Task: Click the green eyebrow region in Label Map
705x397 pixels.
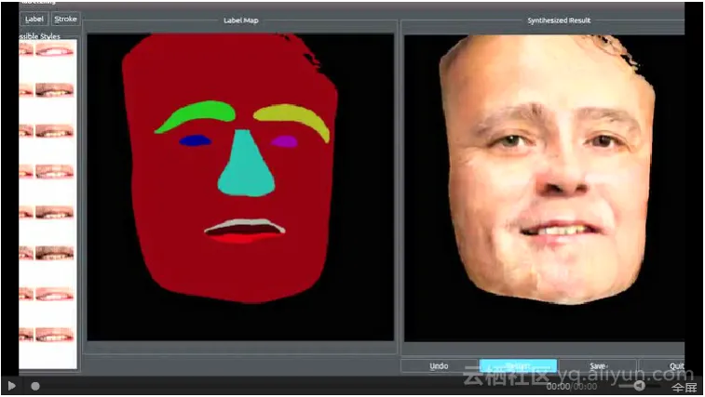Action: [x=197, y=112]
